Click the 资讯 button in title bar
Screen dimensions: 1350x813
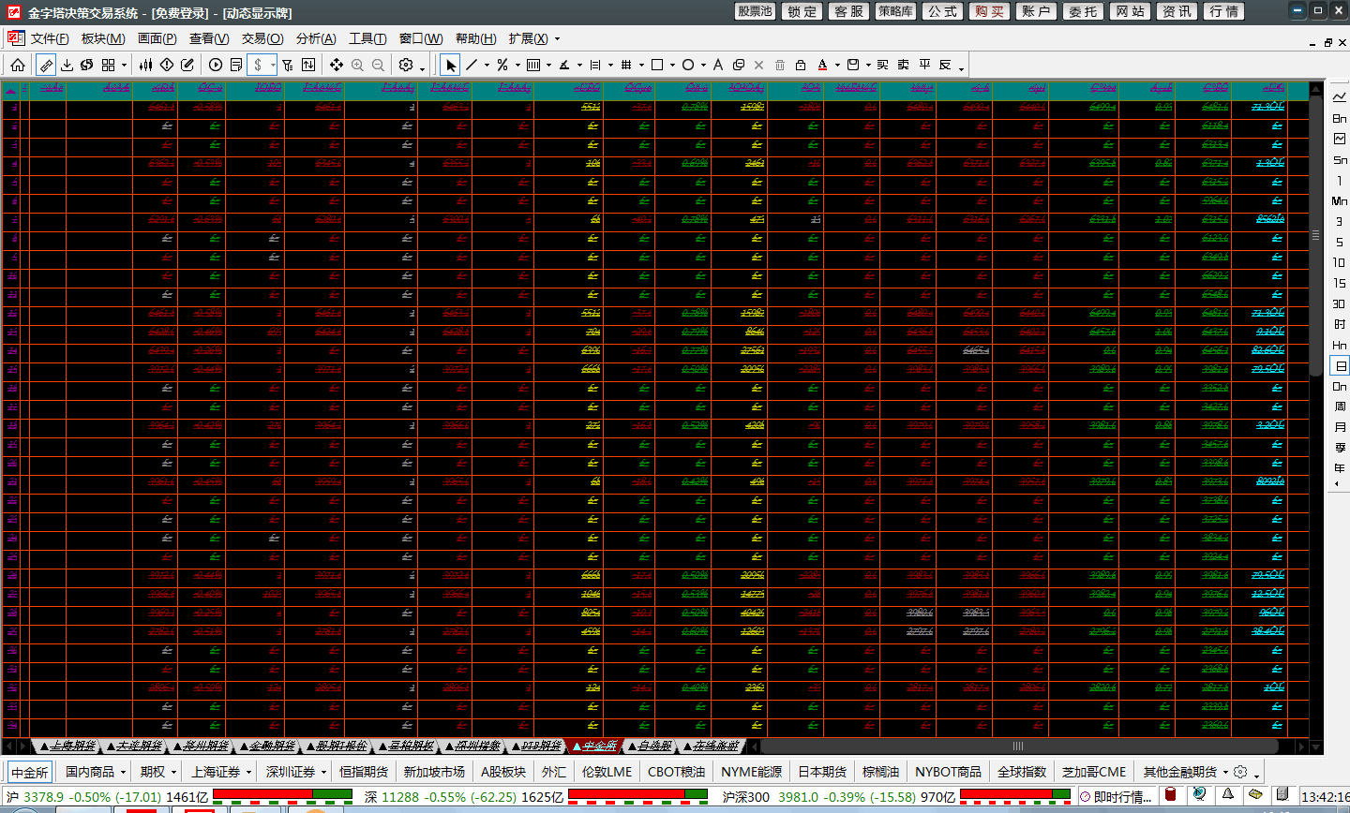1177,11
